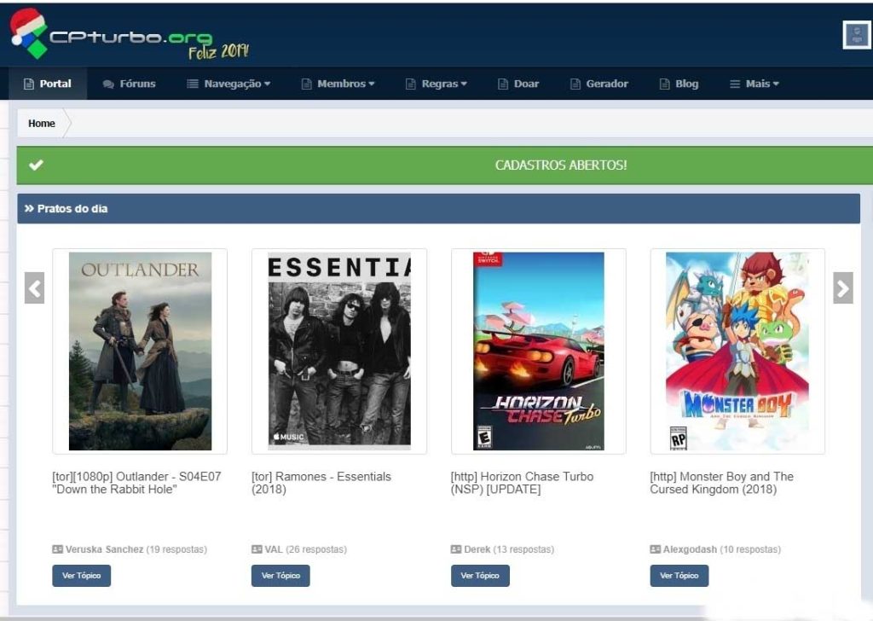Click author name Derek
This screenshot has height=621, width=873.
[477, 549]
